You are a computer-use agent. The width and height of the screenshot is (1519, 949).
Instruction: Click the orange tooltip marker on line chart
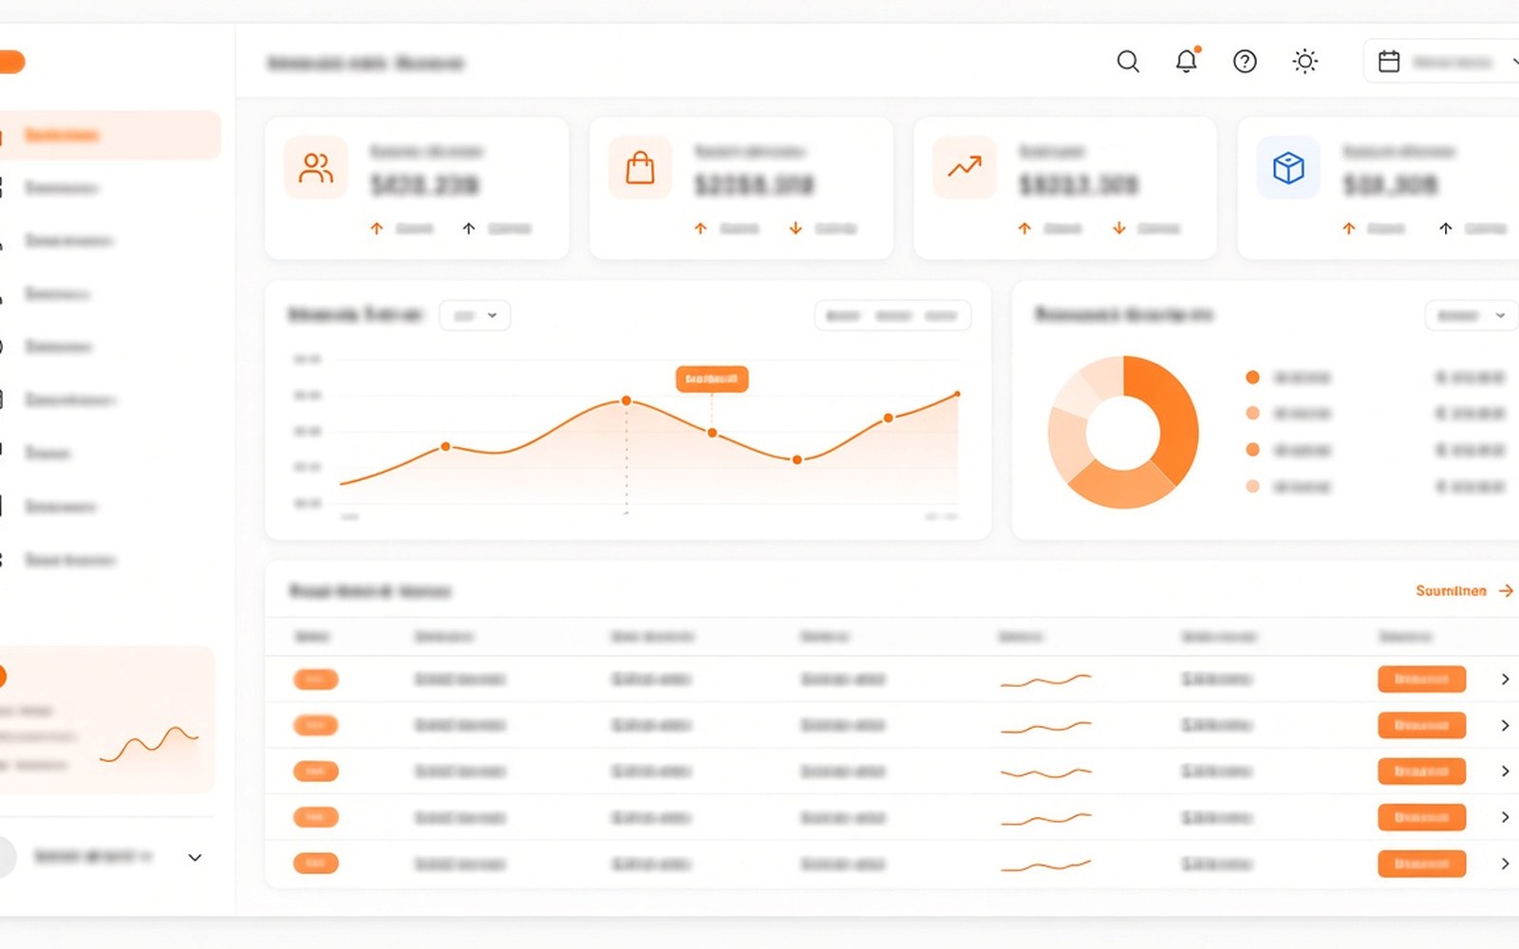pos(712,379)
